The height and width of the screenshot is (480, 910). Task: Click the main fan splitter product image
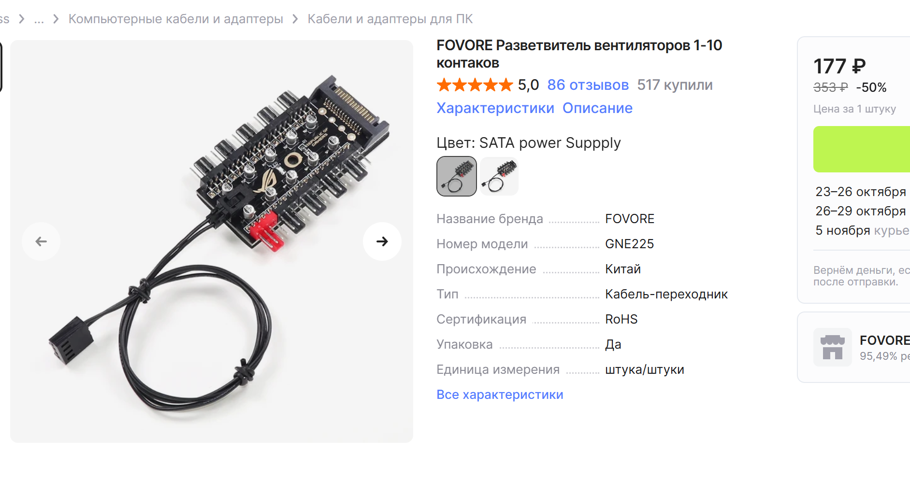[212, 241]
